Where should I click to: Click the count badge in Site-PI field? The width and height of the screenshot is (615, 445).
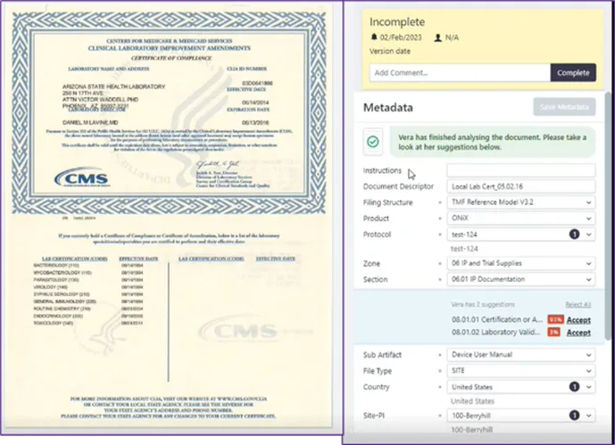[574, 416]
